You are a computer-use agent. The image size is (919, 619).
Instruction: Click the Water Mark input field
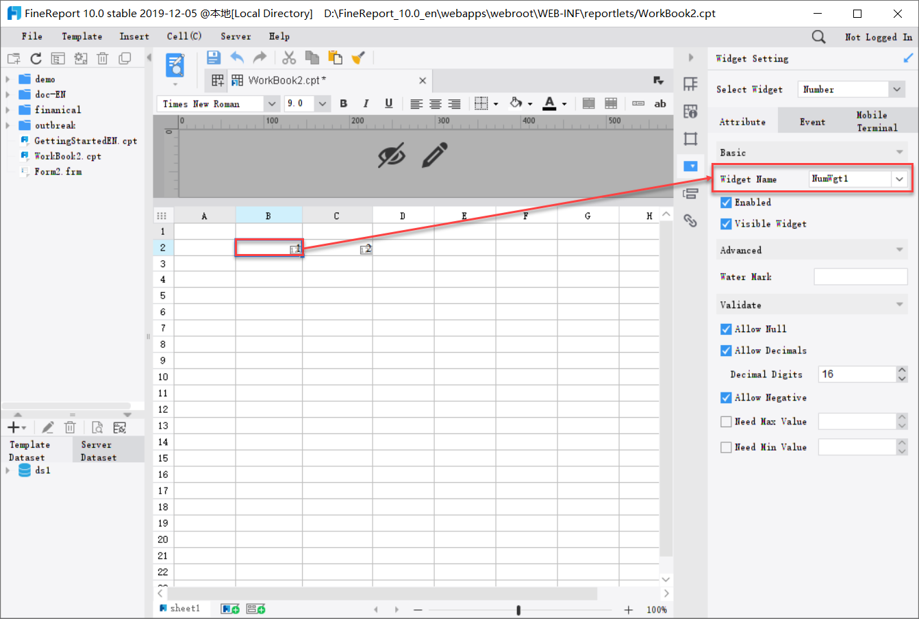[x=860, y=277]
